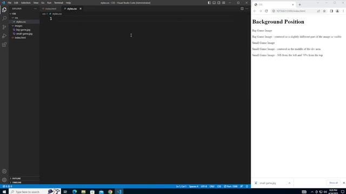Open the View menu

(x=36, y=3)
